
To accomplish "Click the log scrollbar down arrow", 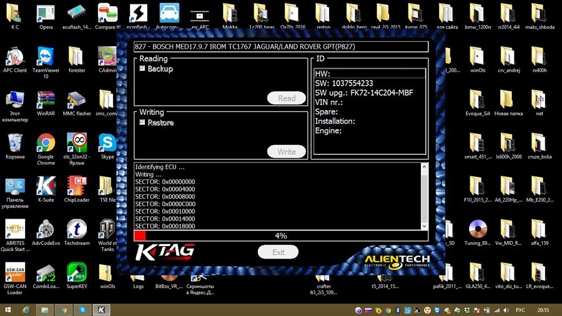I will (x=425, y=226).
